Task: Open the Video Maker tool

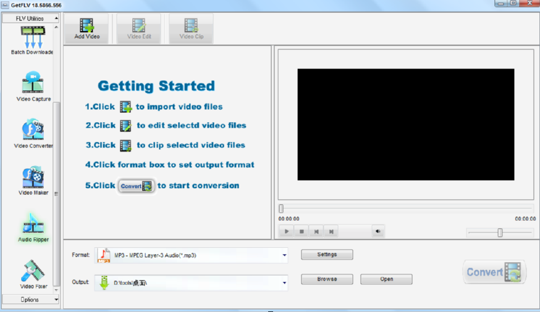Action: pos(33,181)
